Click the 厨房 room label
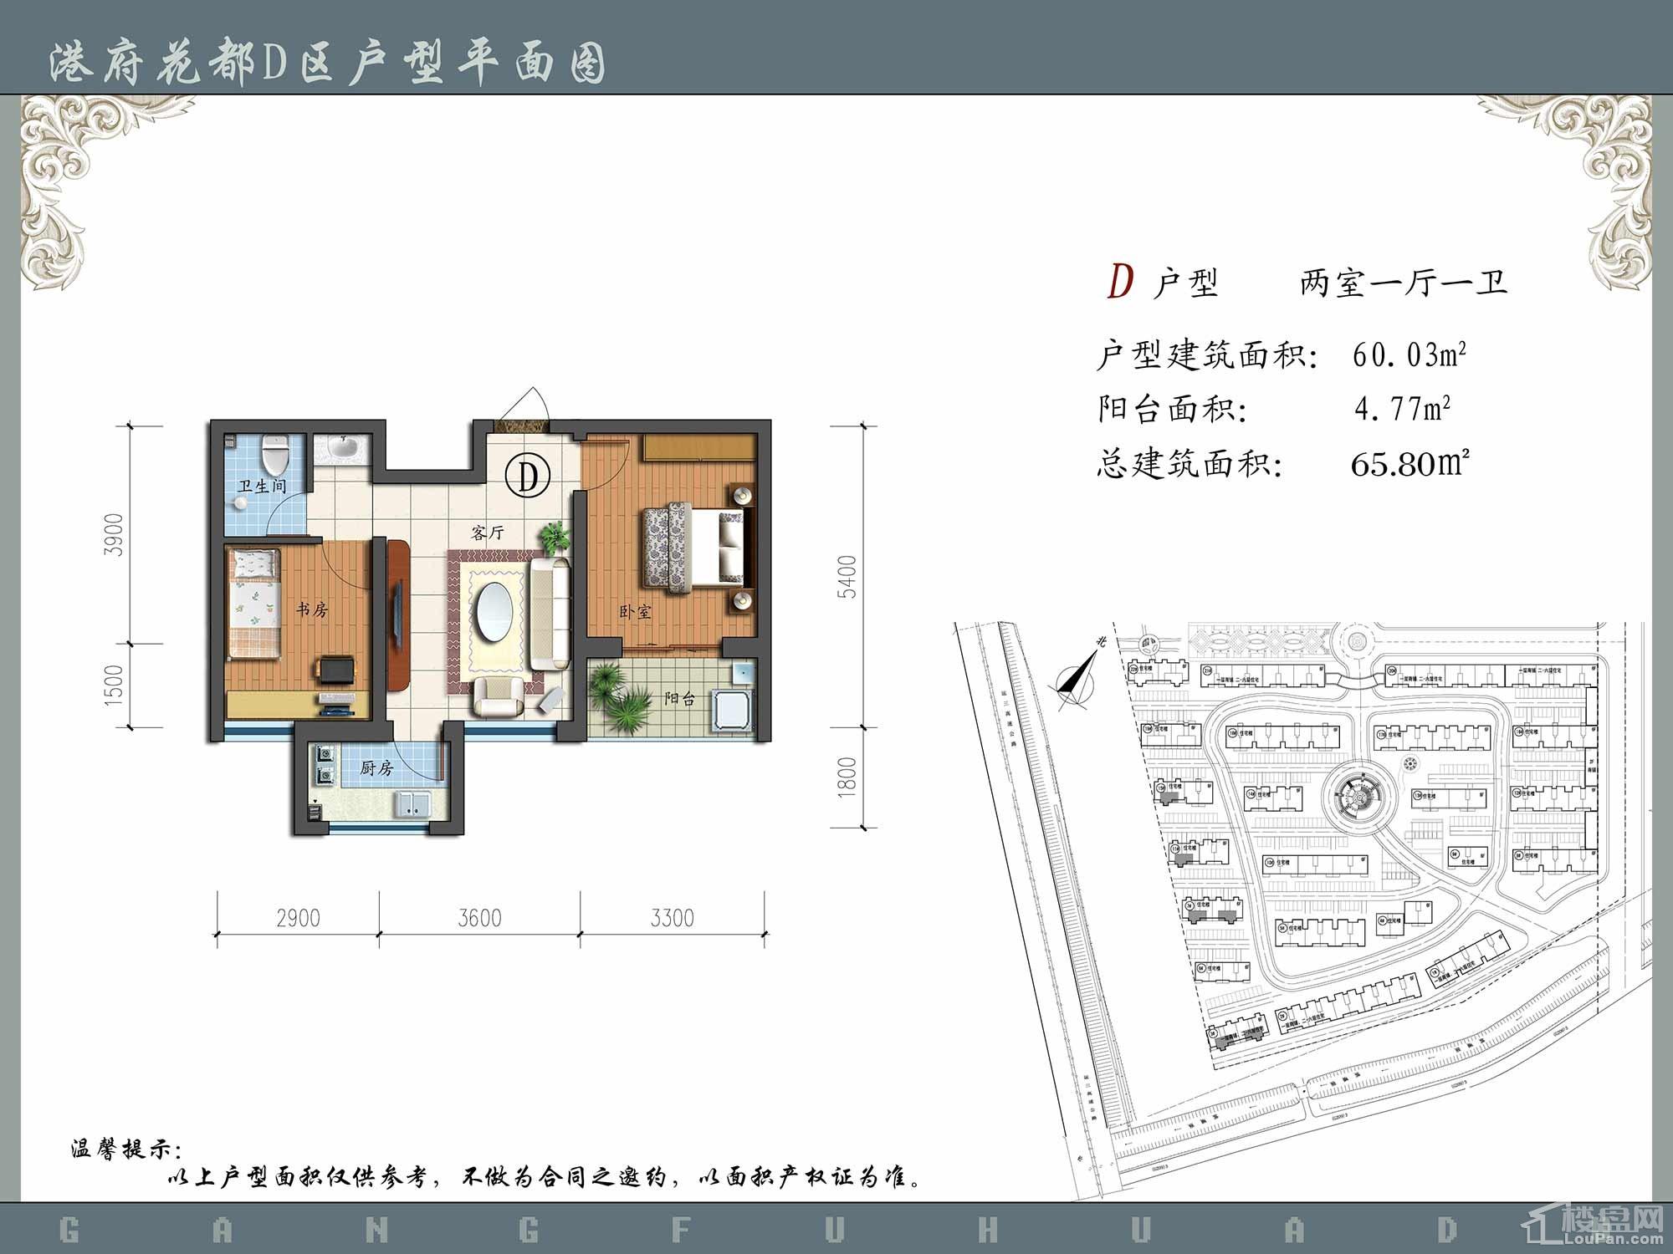 pos(376,767)
